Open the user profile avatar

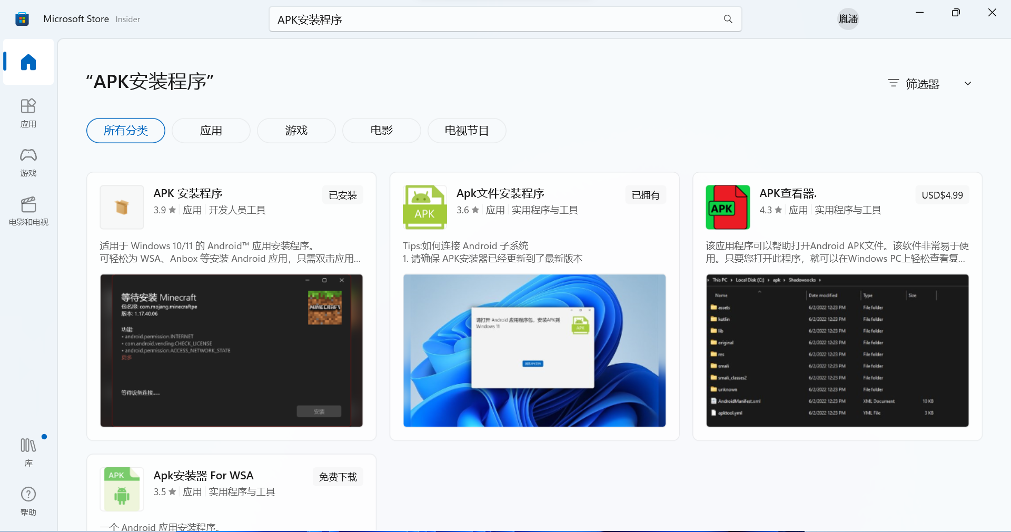(848, 19)
